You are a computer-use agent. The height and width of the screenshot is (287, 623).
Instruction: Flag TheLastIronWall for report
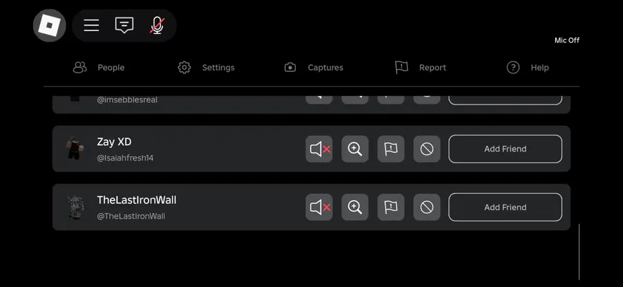[x=391, y=207]
